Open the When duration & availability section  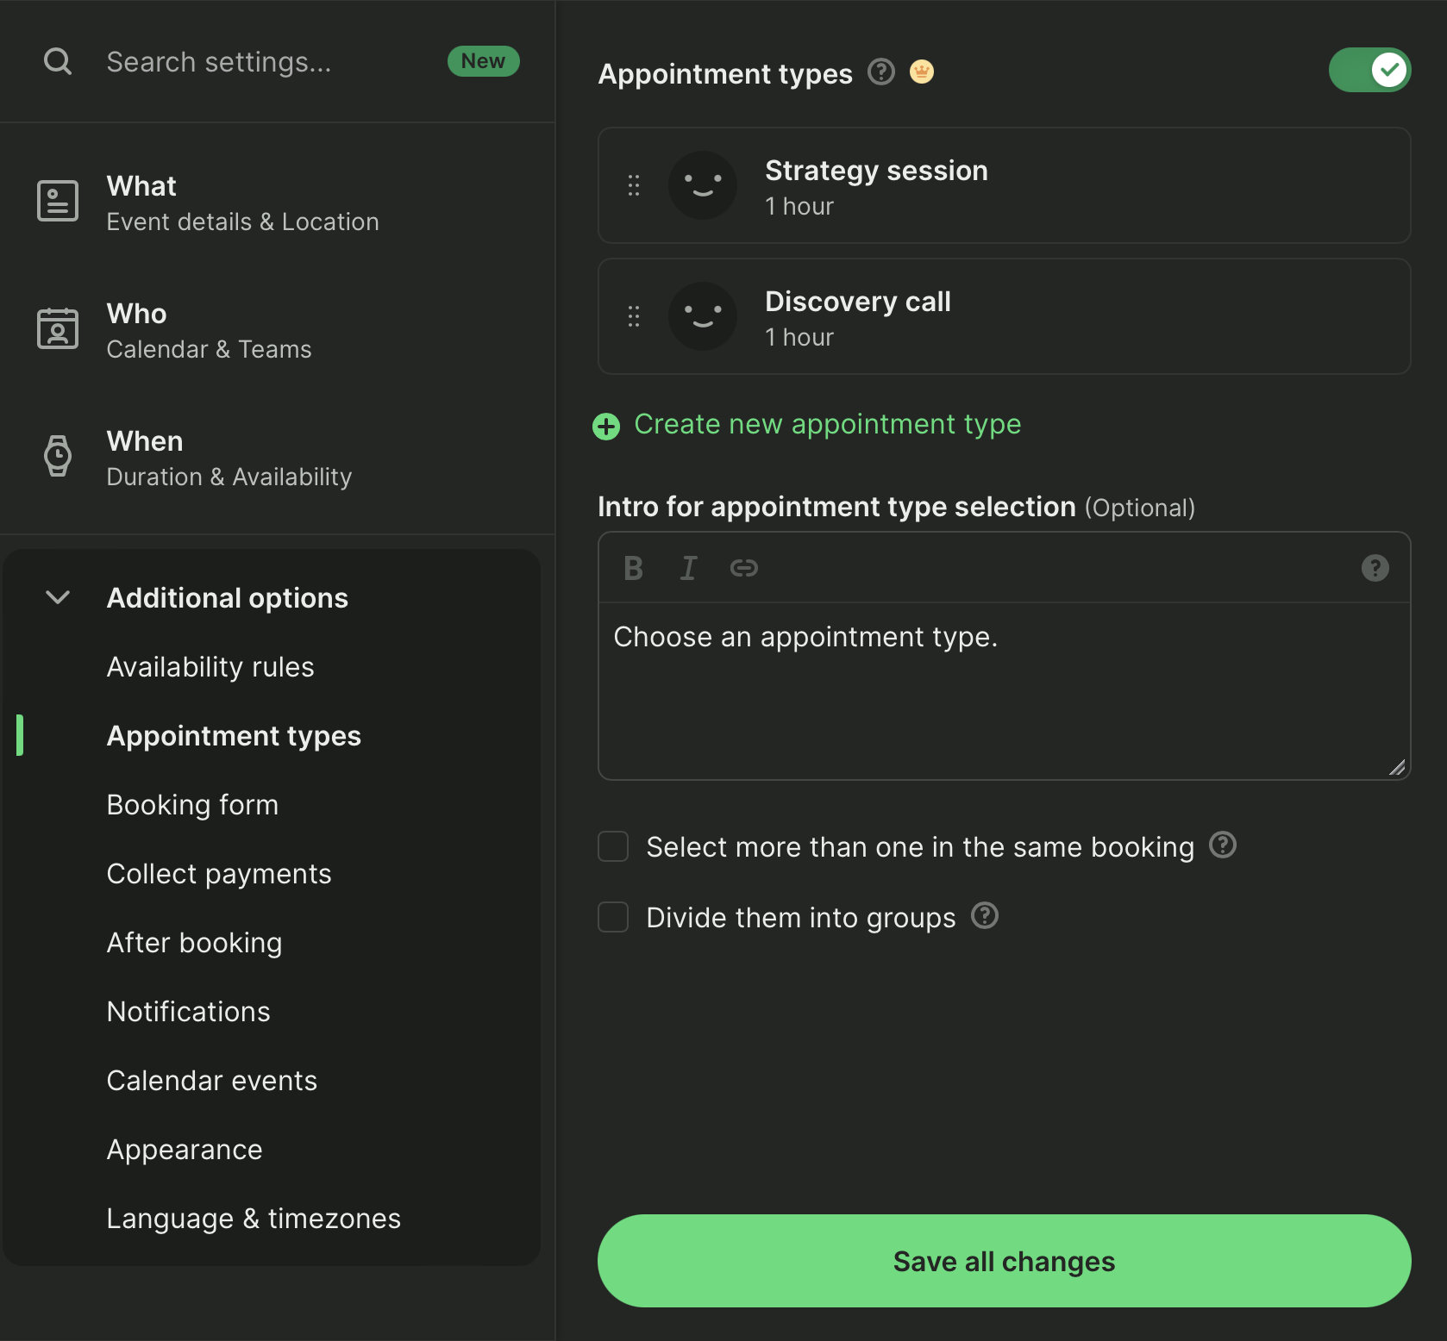229,458
